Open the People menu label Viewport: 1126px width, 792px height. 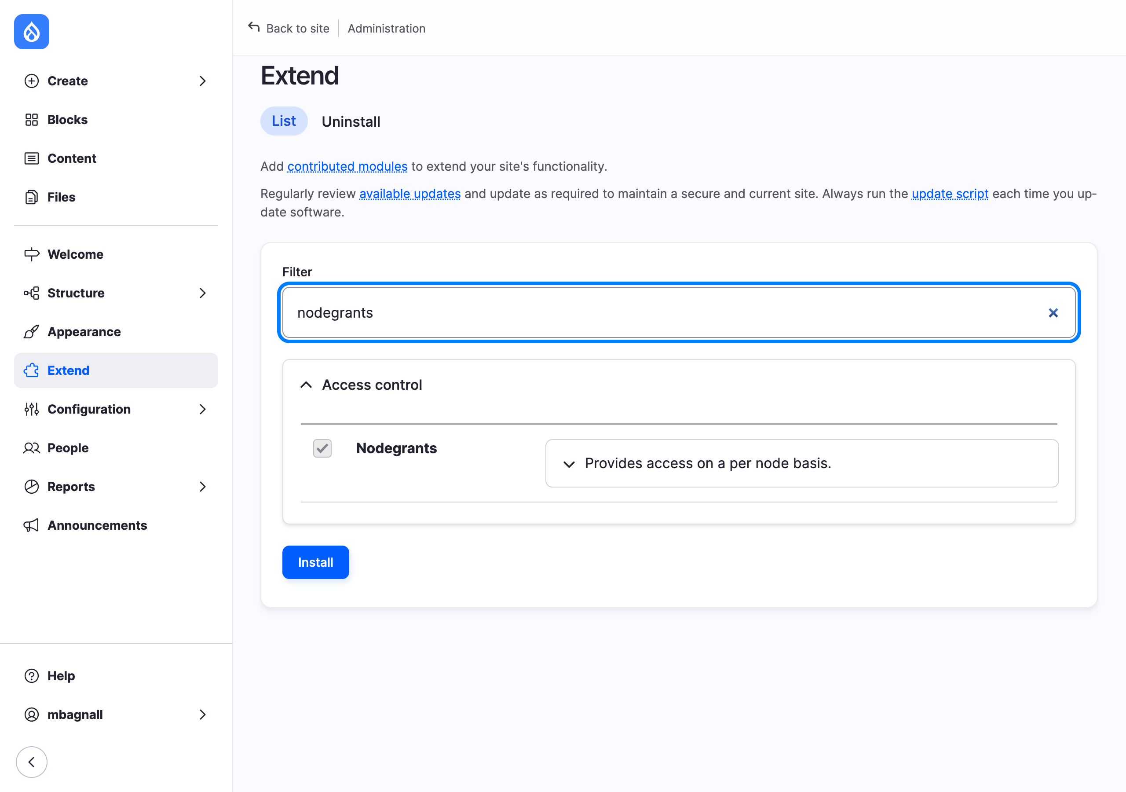[x=68, y=448]
